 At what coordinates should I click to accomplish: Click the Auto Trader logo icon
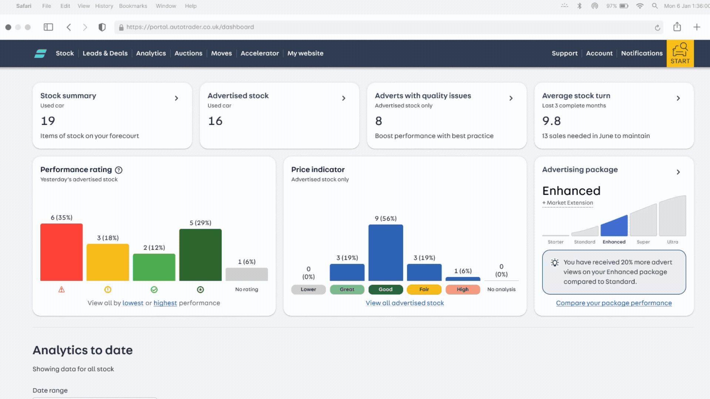[40, 54]
